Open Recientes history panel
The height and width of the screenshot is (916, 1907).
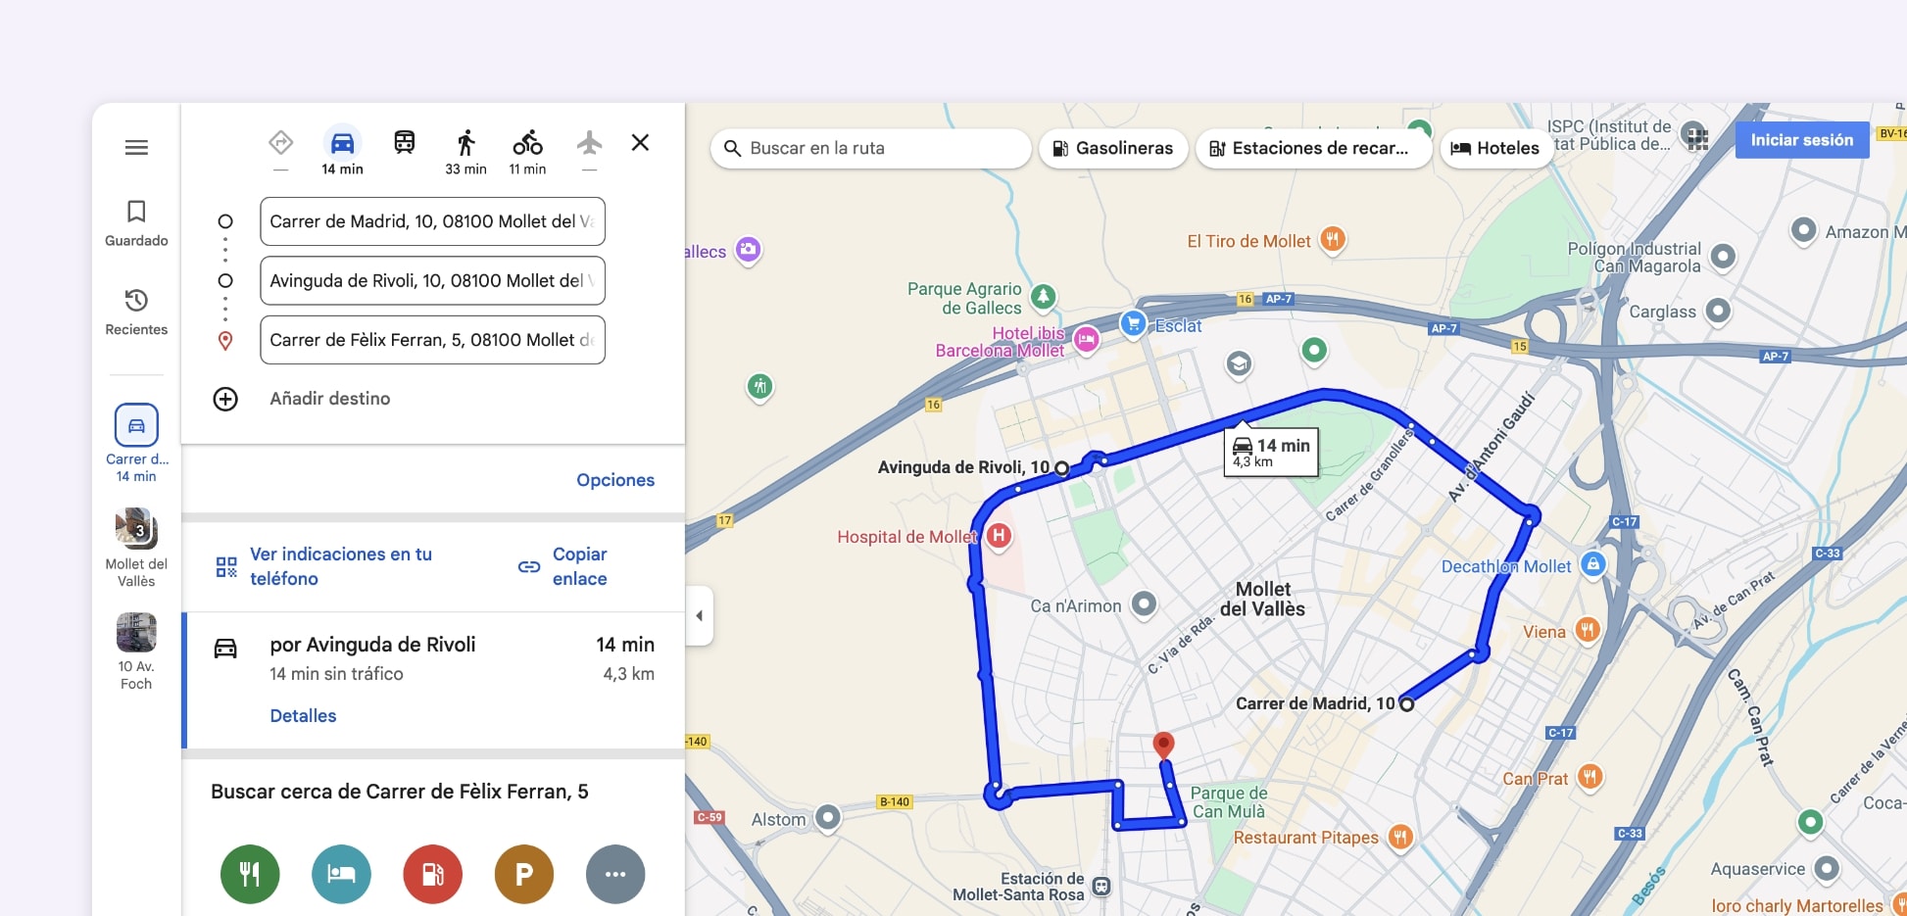pyautogui.click(x=136, y=311)
